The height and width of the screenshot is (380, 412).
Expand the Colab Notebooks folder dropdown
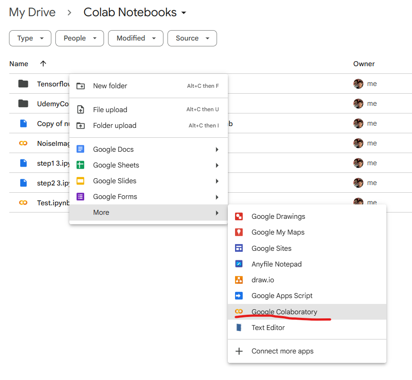(x=184, y=13)
